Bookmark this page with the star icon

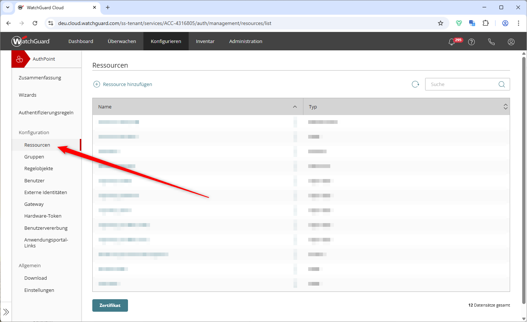point(441,23)
